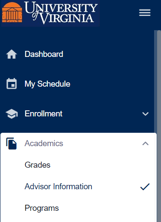Viewport: 161px width, 222px height.
Task: Expand the Enrollment section chevron
Action: point(145,114)
